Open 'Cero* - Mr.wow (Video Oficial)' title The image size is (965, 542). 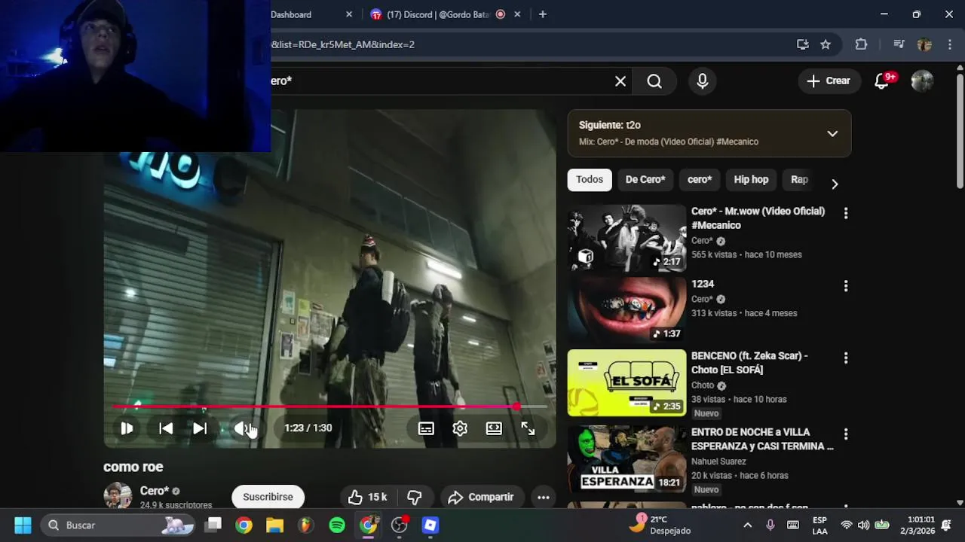[x=758, y=218]
